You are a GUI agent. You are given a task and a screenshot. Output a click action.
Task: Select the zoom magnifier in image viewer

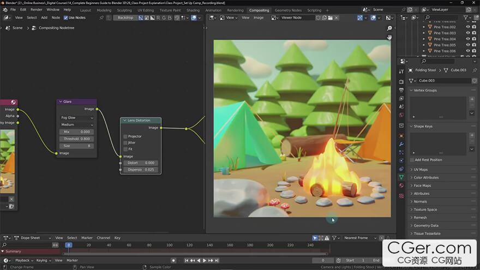click(x=389, y=28)
